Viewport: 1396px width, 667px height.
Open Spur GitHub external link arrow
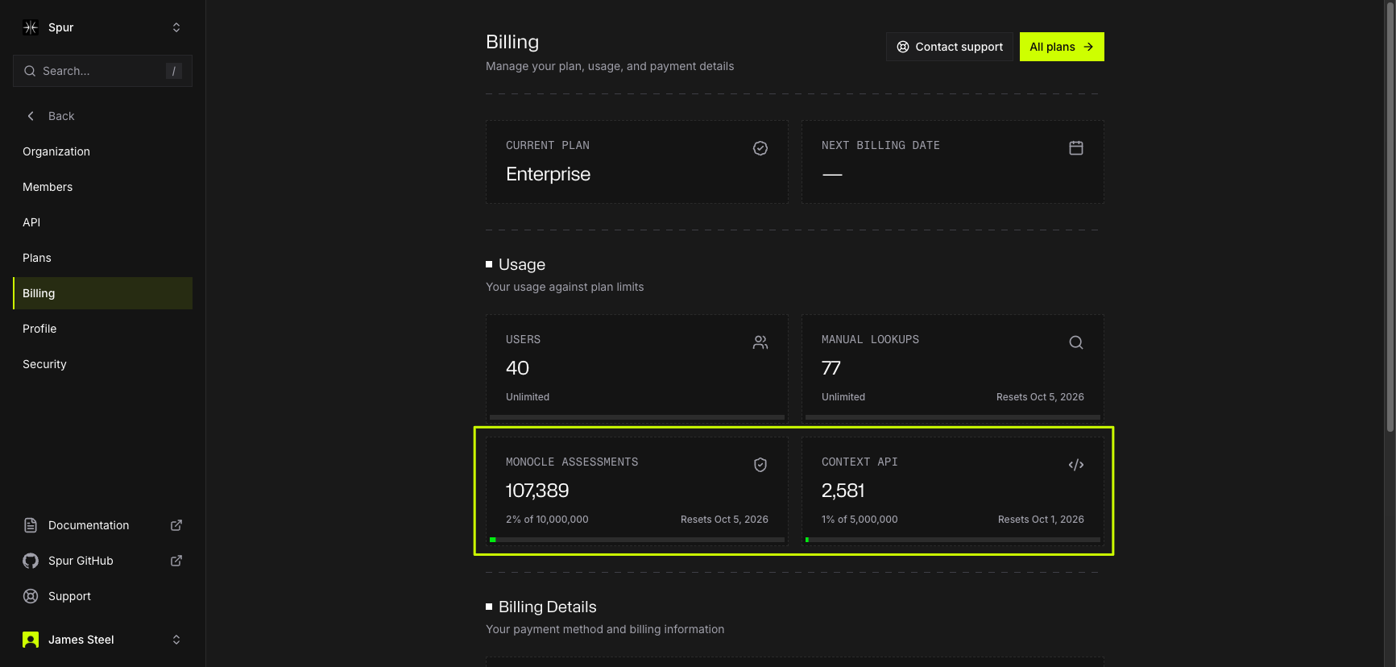[176, 561]
